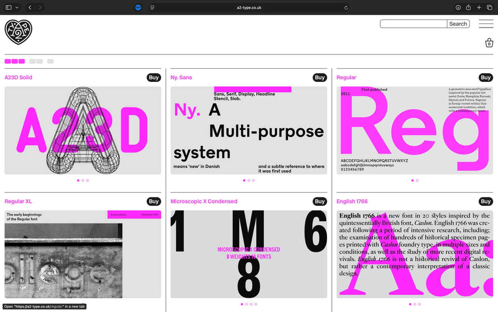Click the Share icon in the browser toolbar
The height and width of the screenshot is (312, 498).
pos(468,7)
